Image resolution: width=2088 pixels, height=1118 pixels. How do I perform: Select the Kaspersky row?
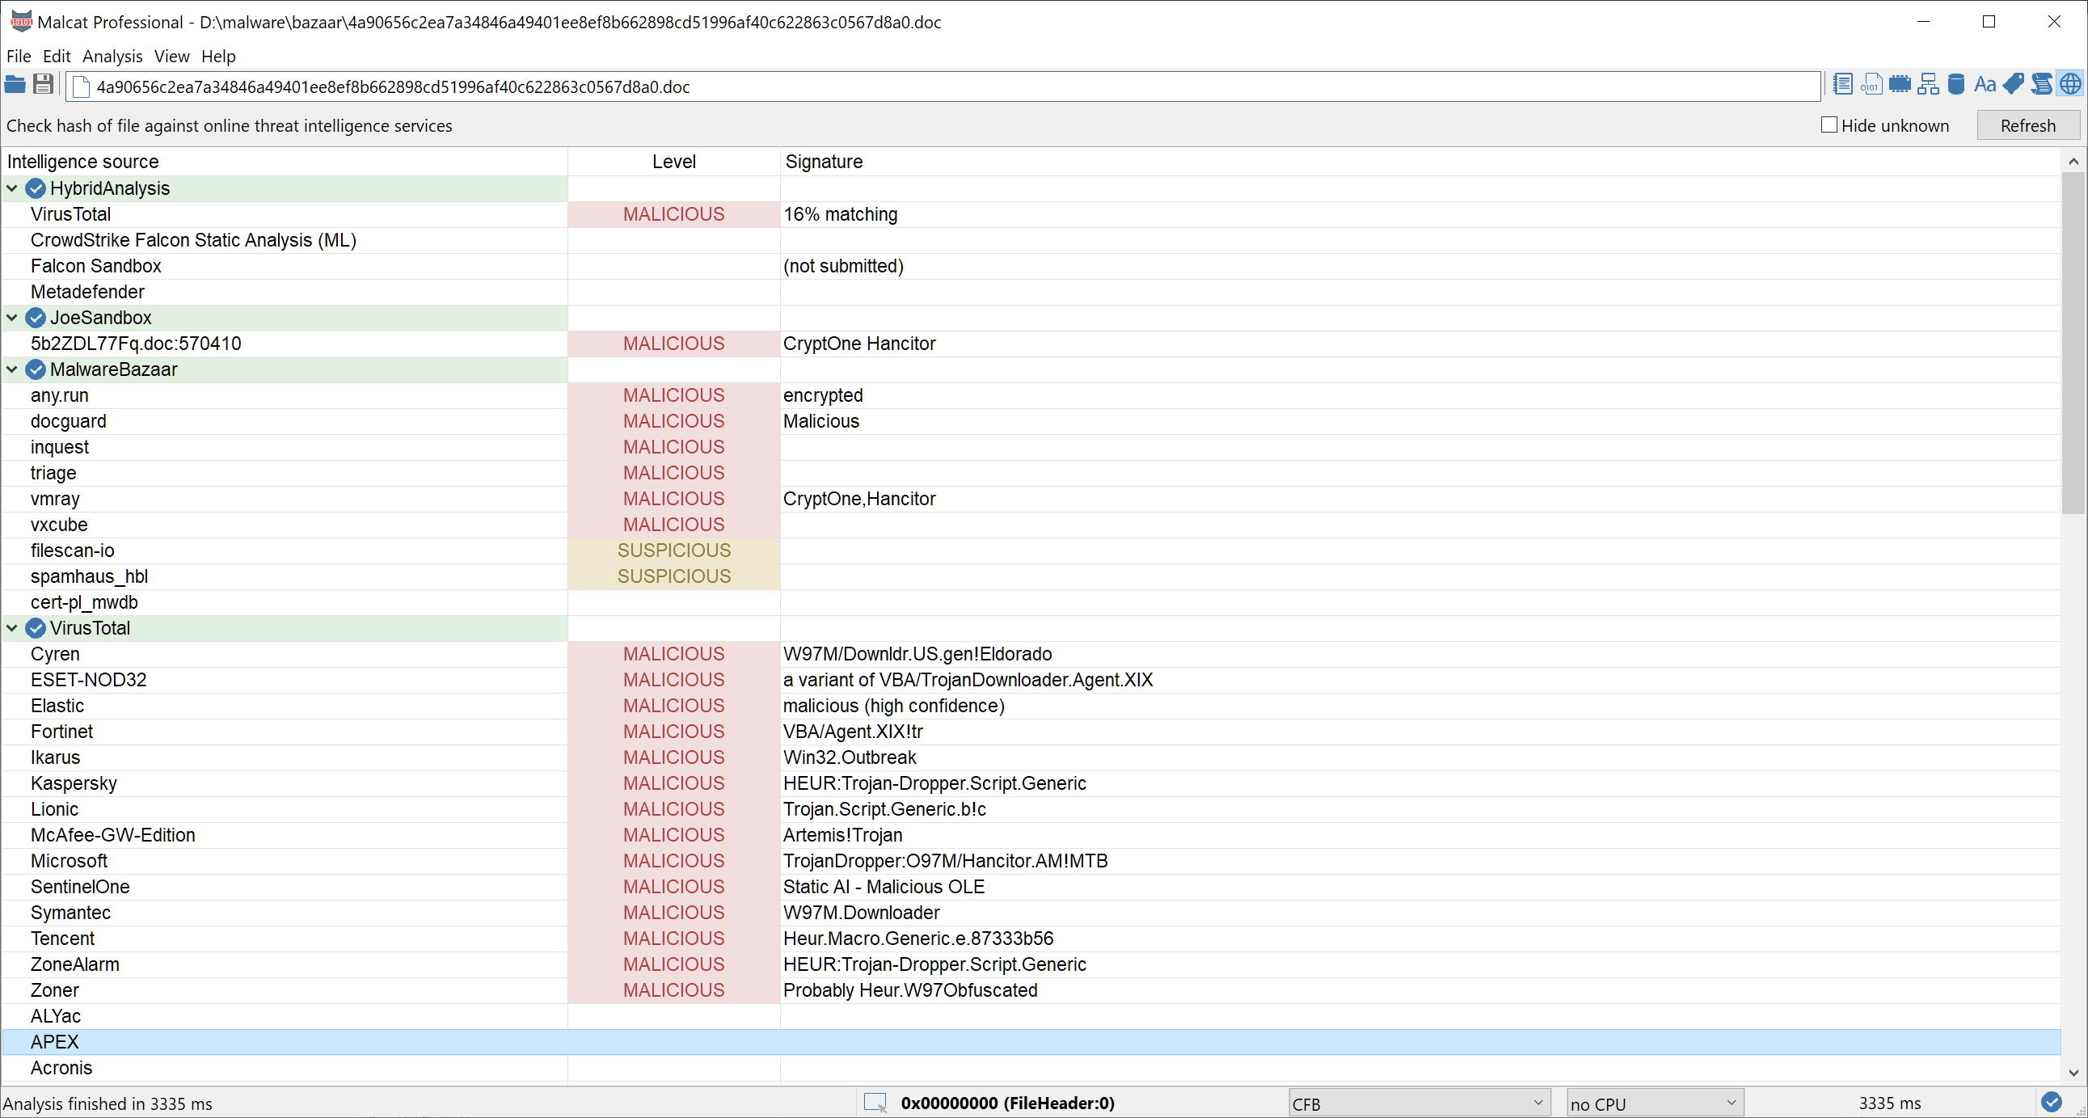coord(1031,783)
